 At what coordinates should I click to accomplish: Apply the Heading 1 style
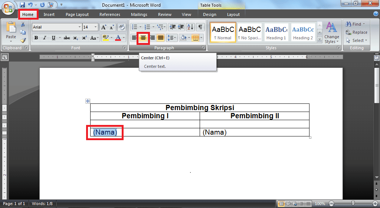[276, 33]
